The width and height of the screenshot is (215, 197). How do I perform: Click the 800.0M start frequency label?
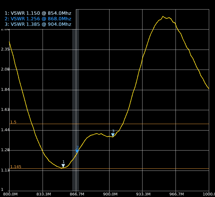[10, 194]
